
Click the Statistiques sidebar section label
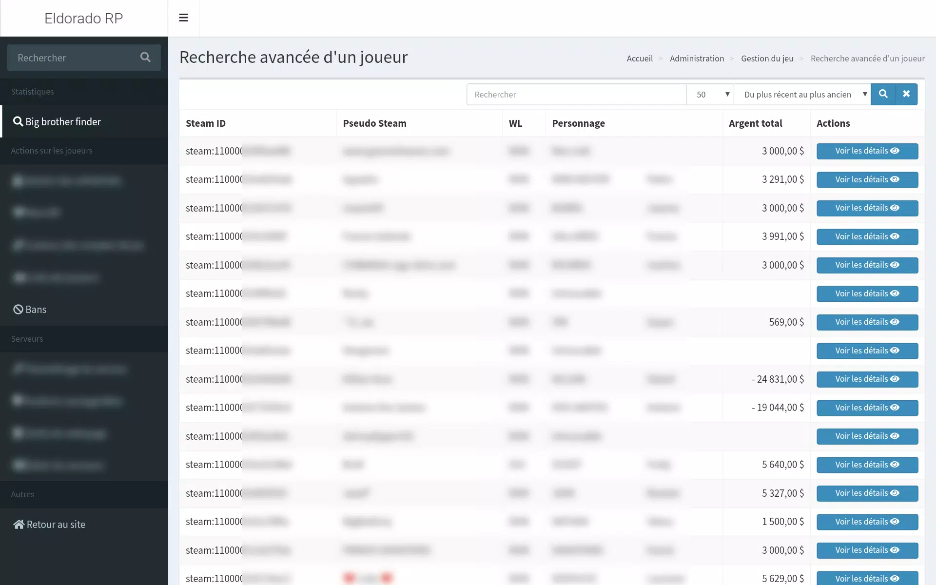(33, 92)
